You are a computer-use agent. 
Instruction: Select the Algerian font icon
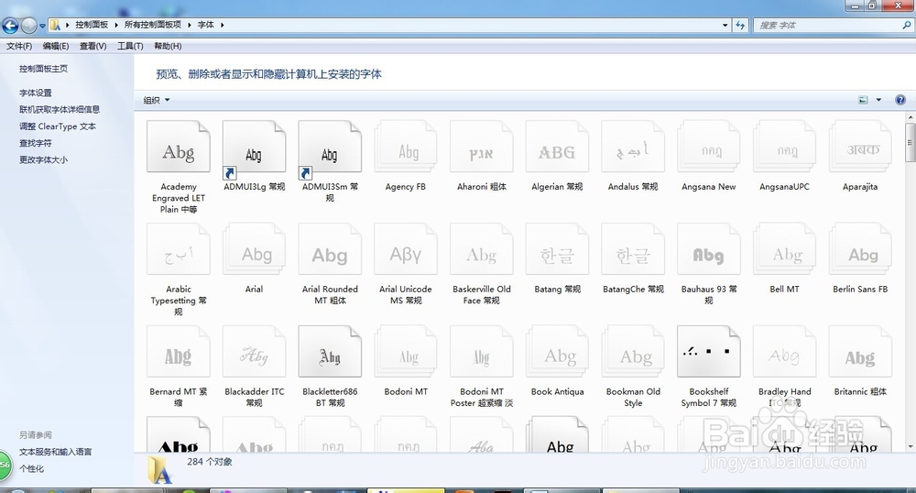coord(557,148)
